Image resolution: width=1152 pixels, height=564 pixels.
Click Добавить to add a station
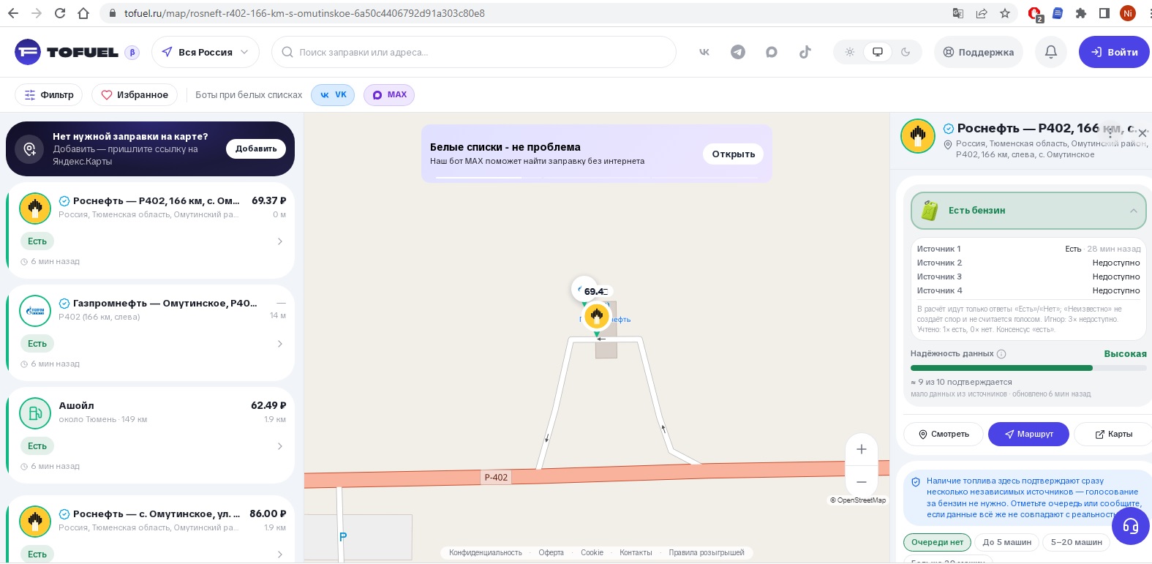[x=256, y=148]
